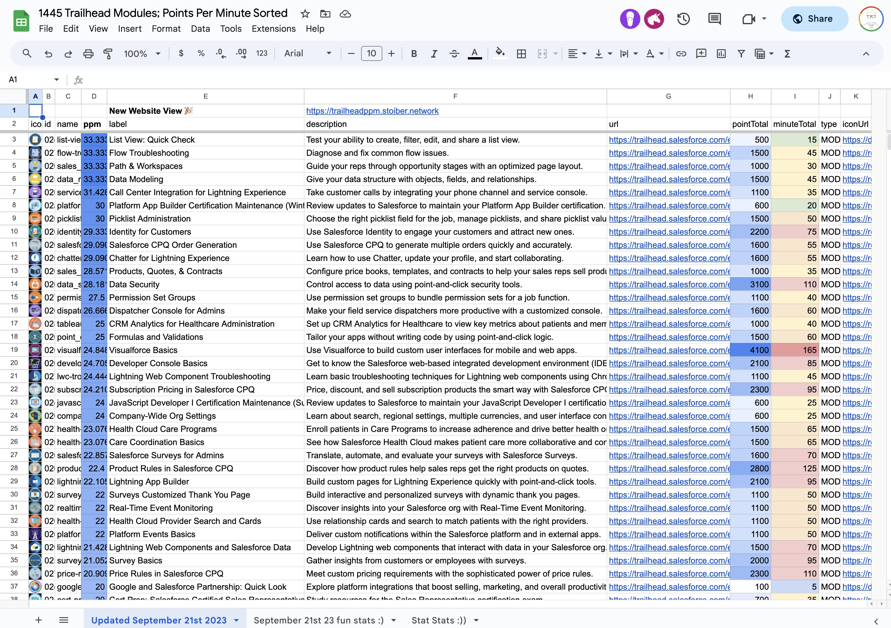Image resolution: width=891 pixels, height=628 pixels.
Task: Open text wrapping options
Action: (629, 53)
